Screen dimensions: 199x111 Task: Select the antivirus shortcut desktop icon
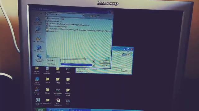[x=37, y=80]
